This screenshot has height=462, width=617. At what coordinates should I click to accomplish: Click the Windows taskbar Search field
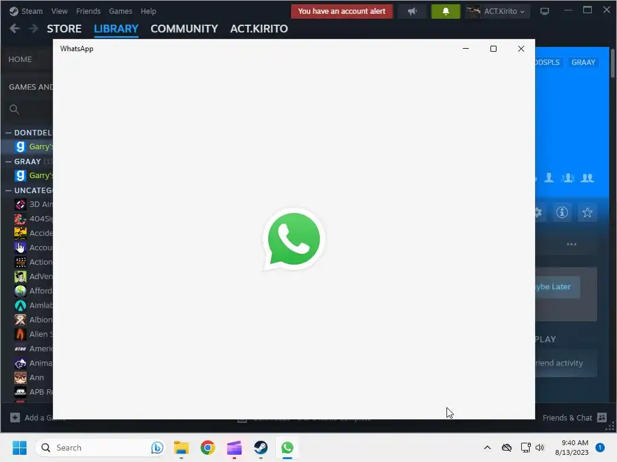(100, 448)
